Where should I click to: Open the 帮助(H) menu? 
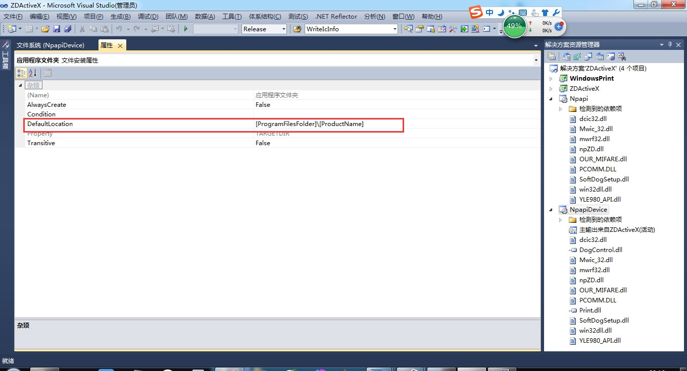click(432, 17)
